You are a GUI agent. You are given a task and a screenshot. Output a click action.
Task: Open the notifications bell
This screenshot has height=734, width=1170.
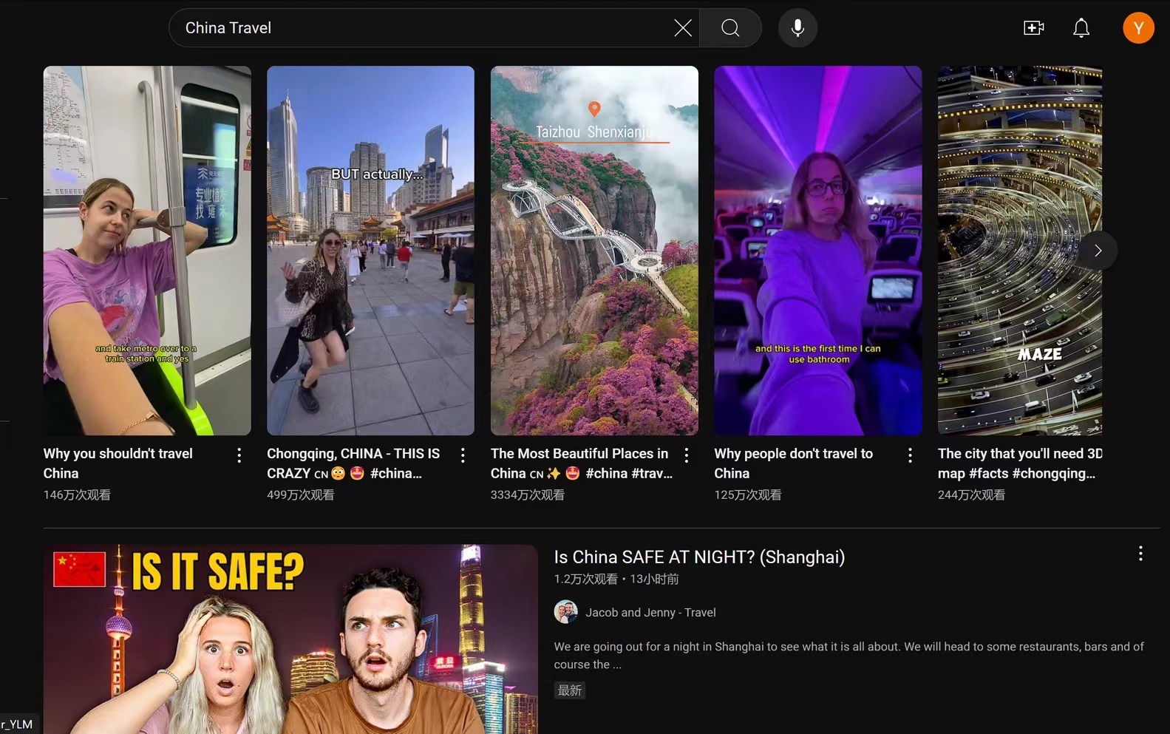(1081, 28)
